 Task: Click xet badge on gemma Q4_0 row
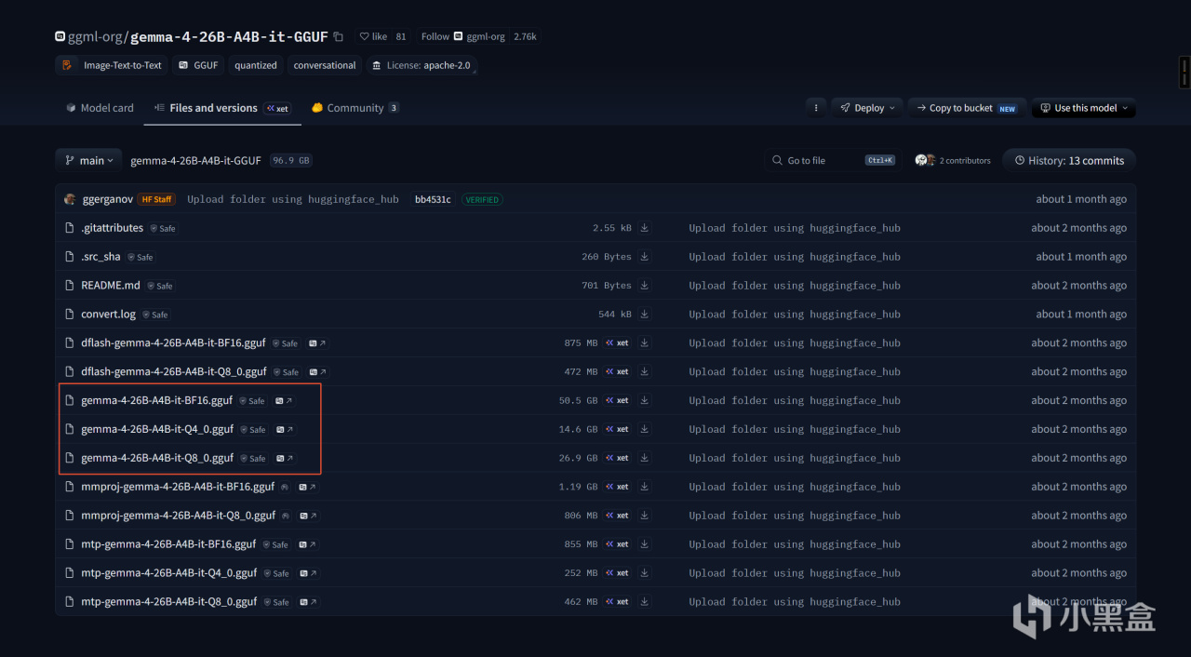coord(617,429)
